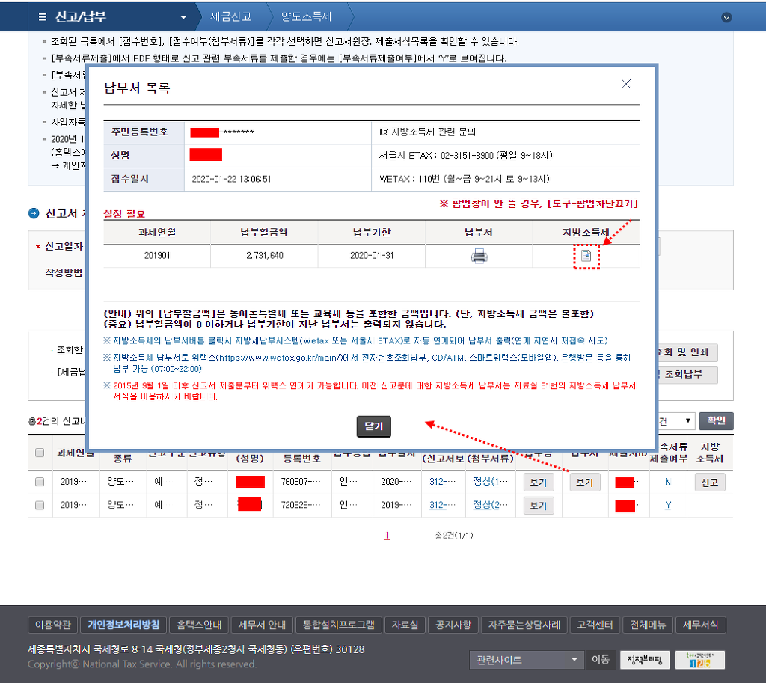Click the N link in first row
Screen dimensions: 766x683
coord(668,482)
